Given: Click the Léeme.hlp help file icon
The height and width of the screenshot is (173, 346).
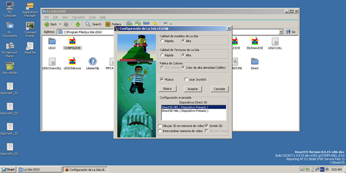Looking at the screenshot, I should [93, 62].
